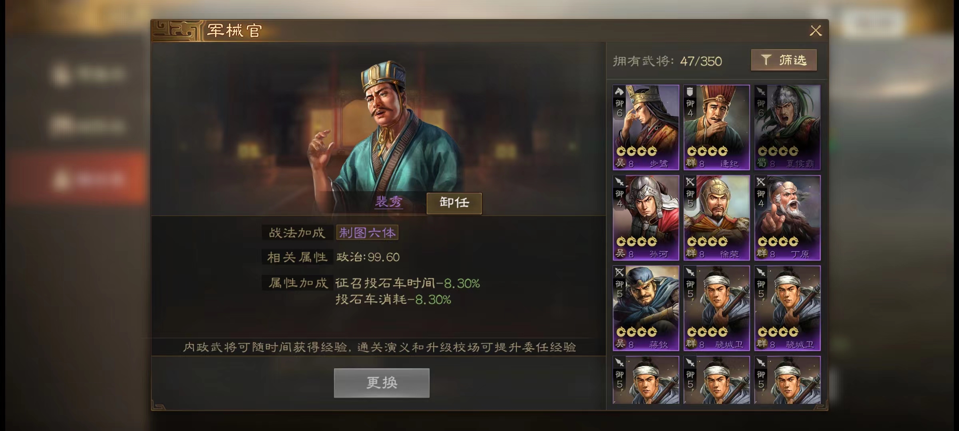Click the crossed-weapons icon on 丁原 card
959x431 pixels.
tap(761, 182)
